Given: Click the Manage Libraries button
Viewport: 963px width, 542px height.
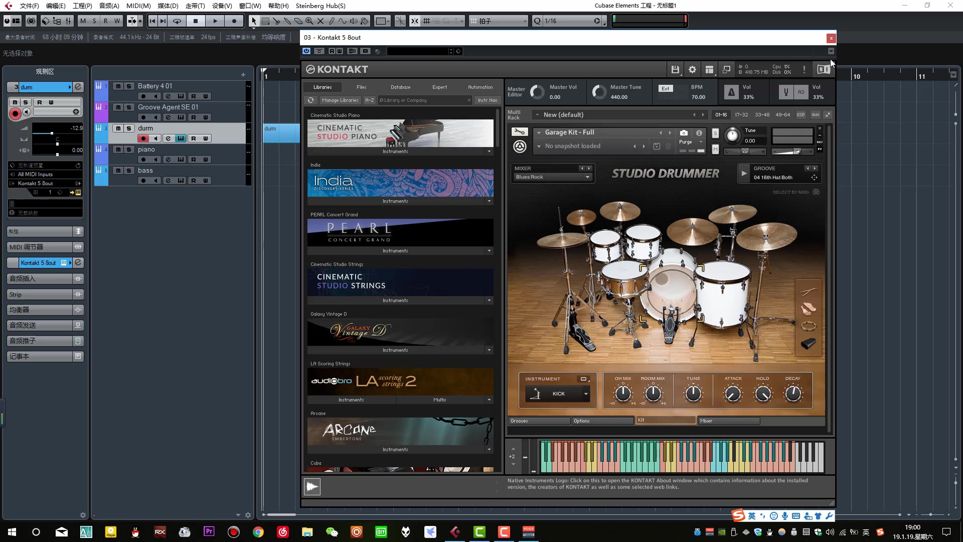Looking at the screenshot, I should 340,100.
